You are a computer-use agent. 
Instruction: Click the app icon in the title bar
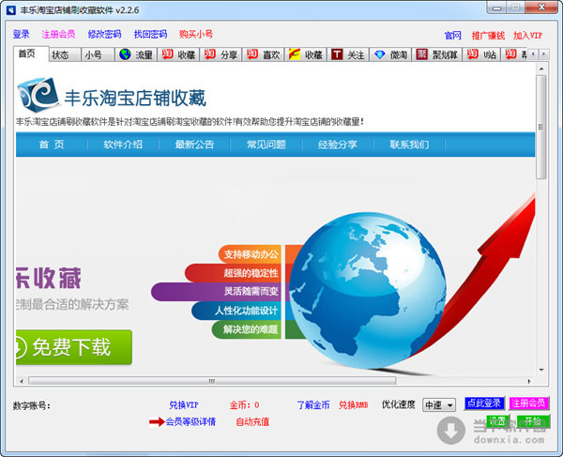10,9
